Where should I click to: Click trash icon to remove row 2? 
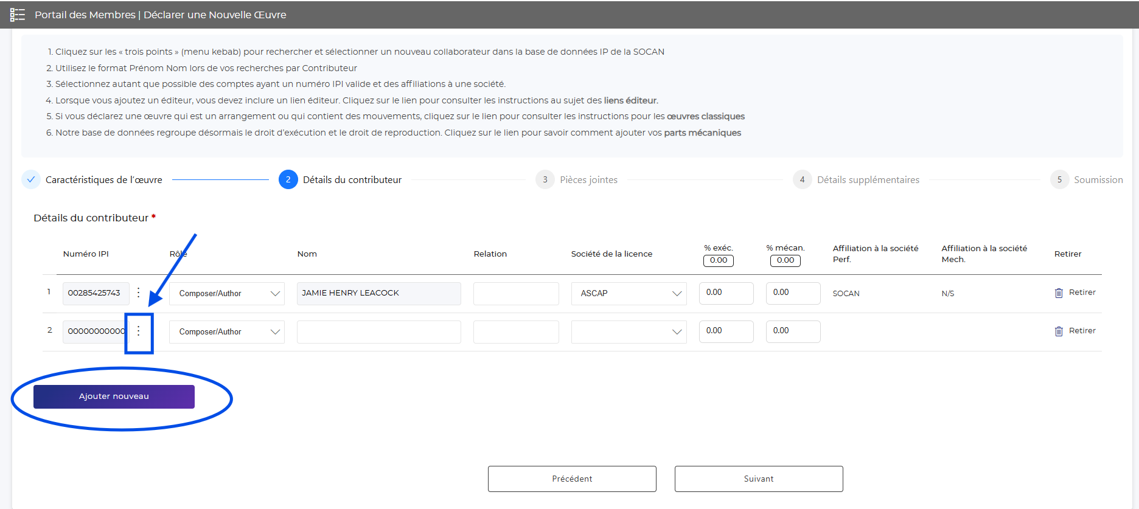pyautogui.click(x=1059, y=331)
